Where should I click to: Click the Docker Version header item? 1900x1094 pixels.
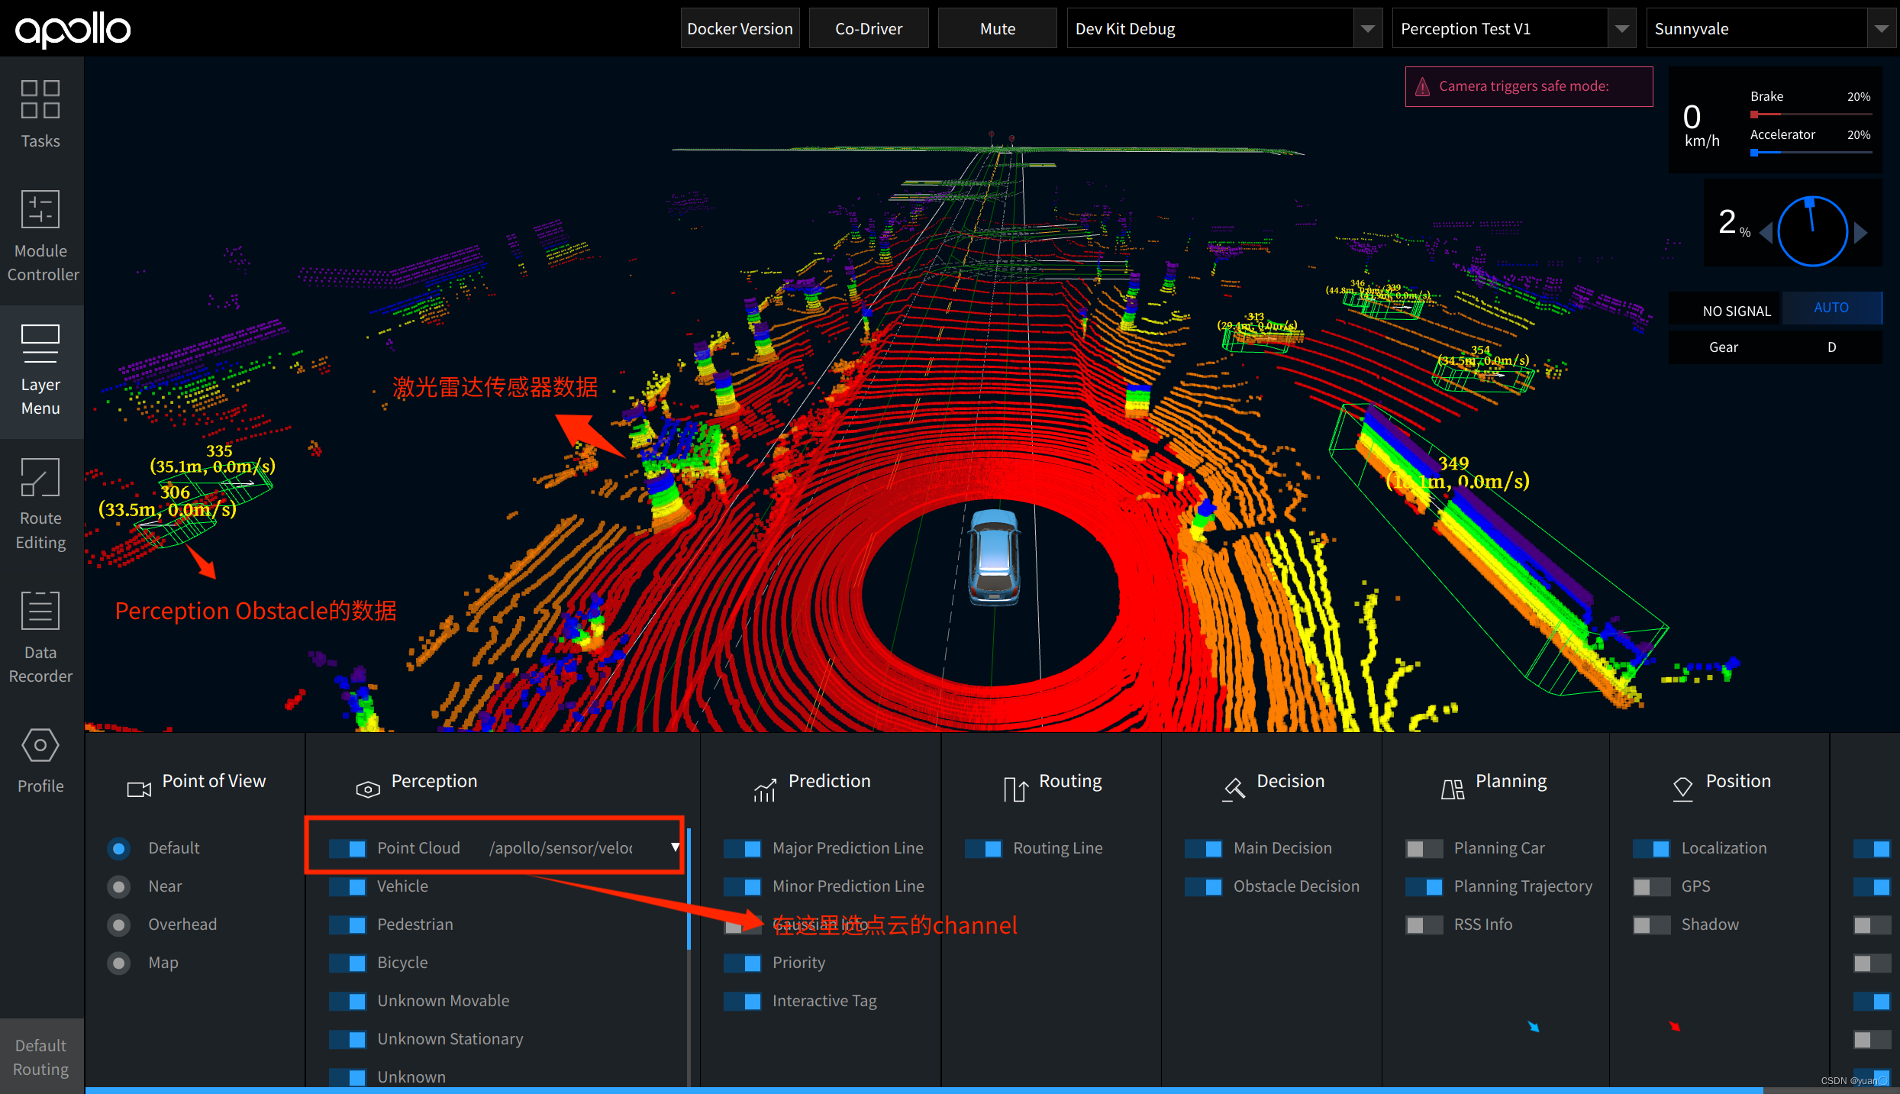[x=740, y=29]
